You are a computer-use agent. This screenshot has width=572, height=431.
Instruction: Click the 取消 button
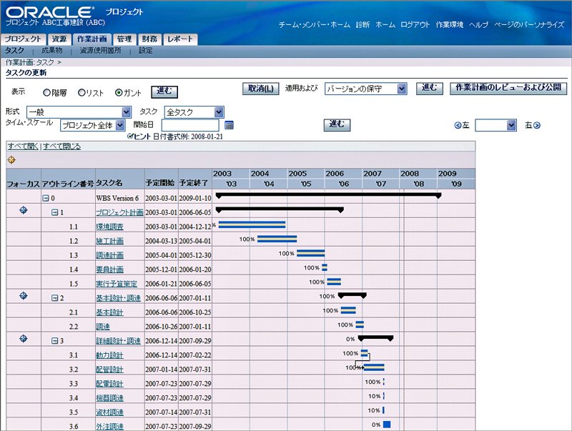(x=261, y=89)
